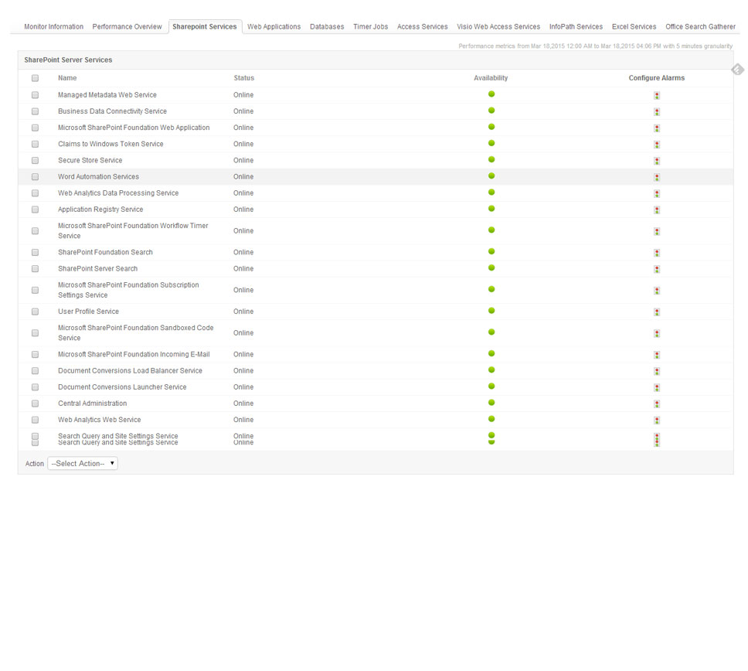The height and width of the screenshot is (671, 748).
Task: Configure alarms for Managed Metadata Web Service
Action: click(x=657, y=95)
